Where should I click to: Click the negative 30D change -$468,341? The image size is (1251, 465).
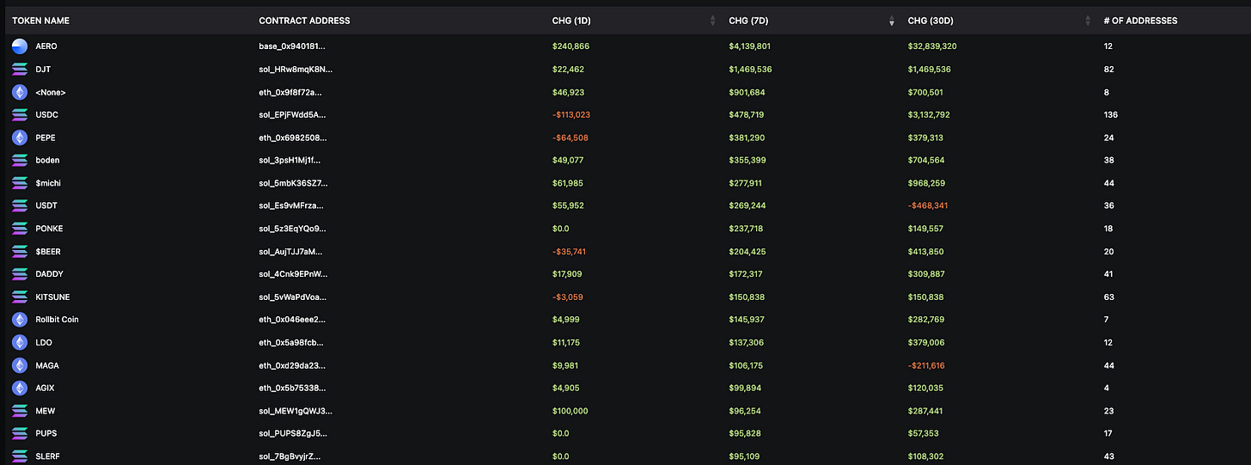point(926,205)
